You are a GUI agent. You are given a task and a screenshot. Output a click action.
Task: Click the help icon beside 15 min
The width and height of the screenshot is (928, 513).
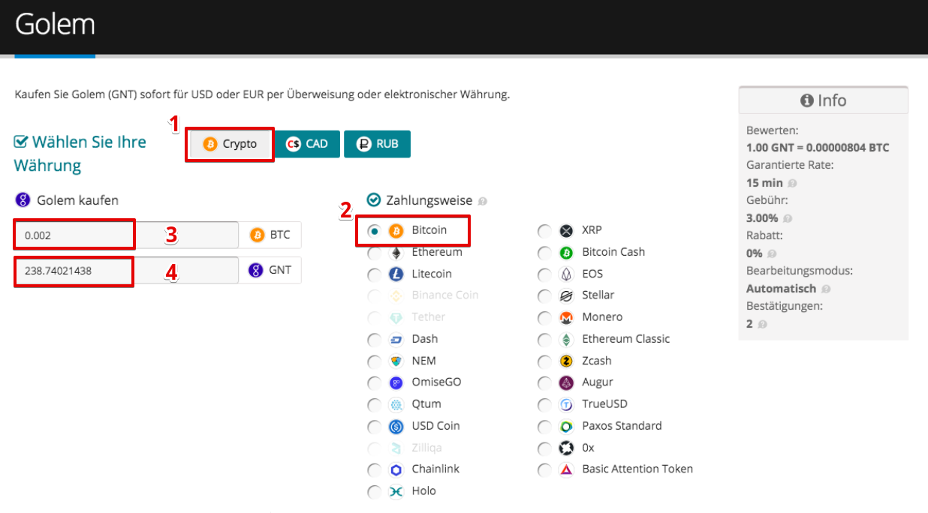793,184
